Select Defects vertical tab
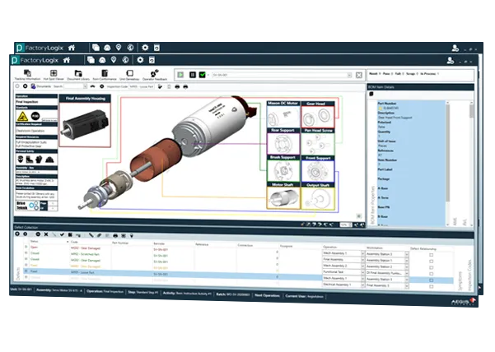Screen dimensions: 495x352 (18, 274)
